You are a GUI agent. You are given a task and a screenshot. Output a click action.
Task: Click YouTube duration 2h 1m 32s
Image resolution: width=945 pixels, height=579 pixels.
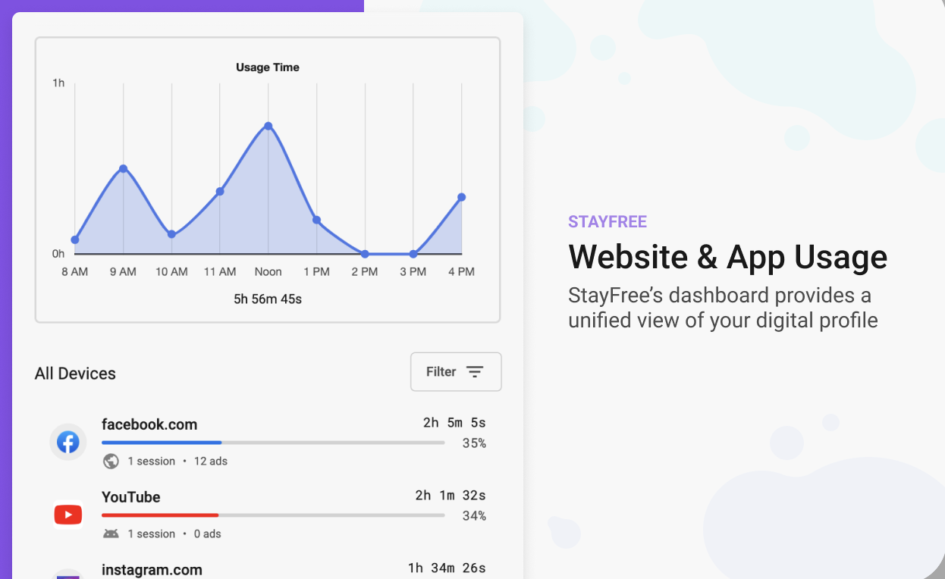point(451,496)
